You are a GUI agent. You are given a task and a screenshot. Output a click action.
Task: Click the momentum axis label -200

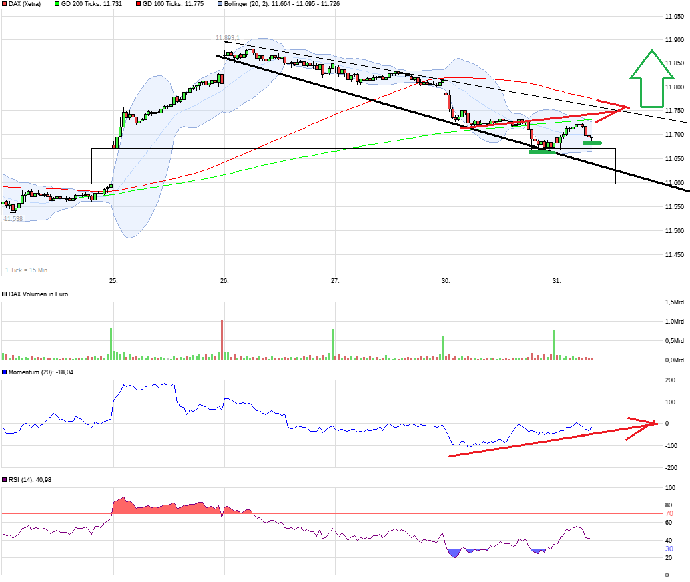[x=671, y=468]
